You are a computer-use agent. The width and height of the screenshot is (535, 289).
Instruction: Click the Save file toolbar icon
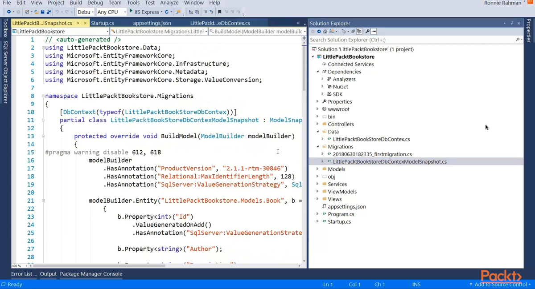pos(42,12)
